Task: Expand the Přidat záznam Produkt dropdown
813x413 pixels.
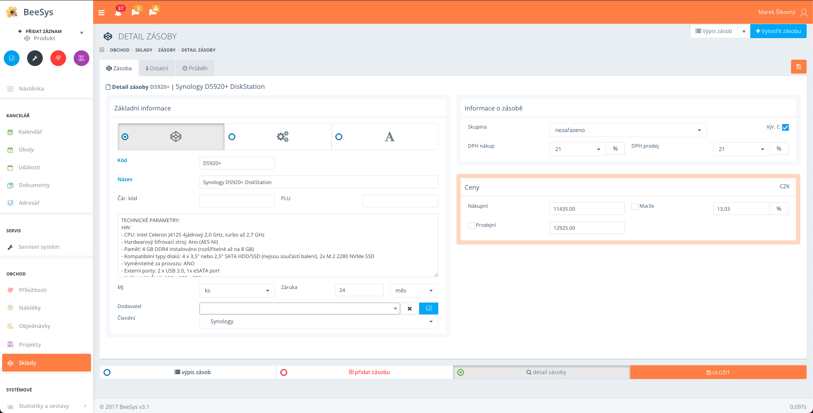Action: [82, 33]
